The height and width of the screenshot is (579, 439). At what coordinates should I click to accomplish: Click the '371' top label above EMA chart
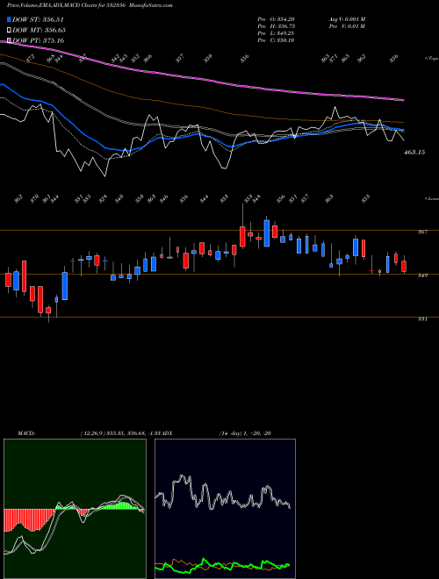pyautogui.click(x=334, y=58)
